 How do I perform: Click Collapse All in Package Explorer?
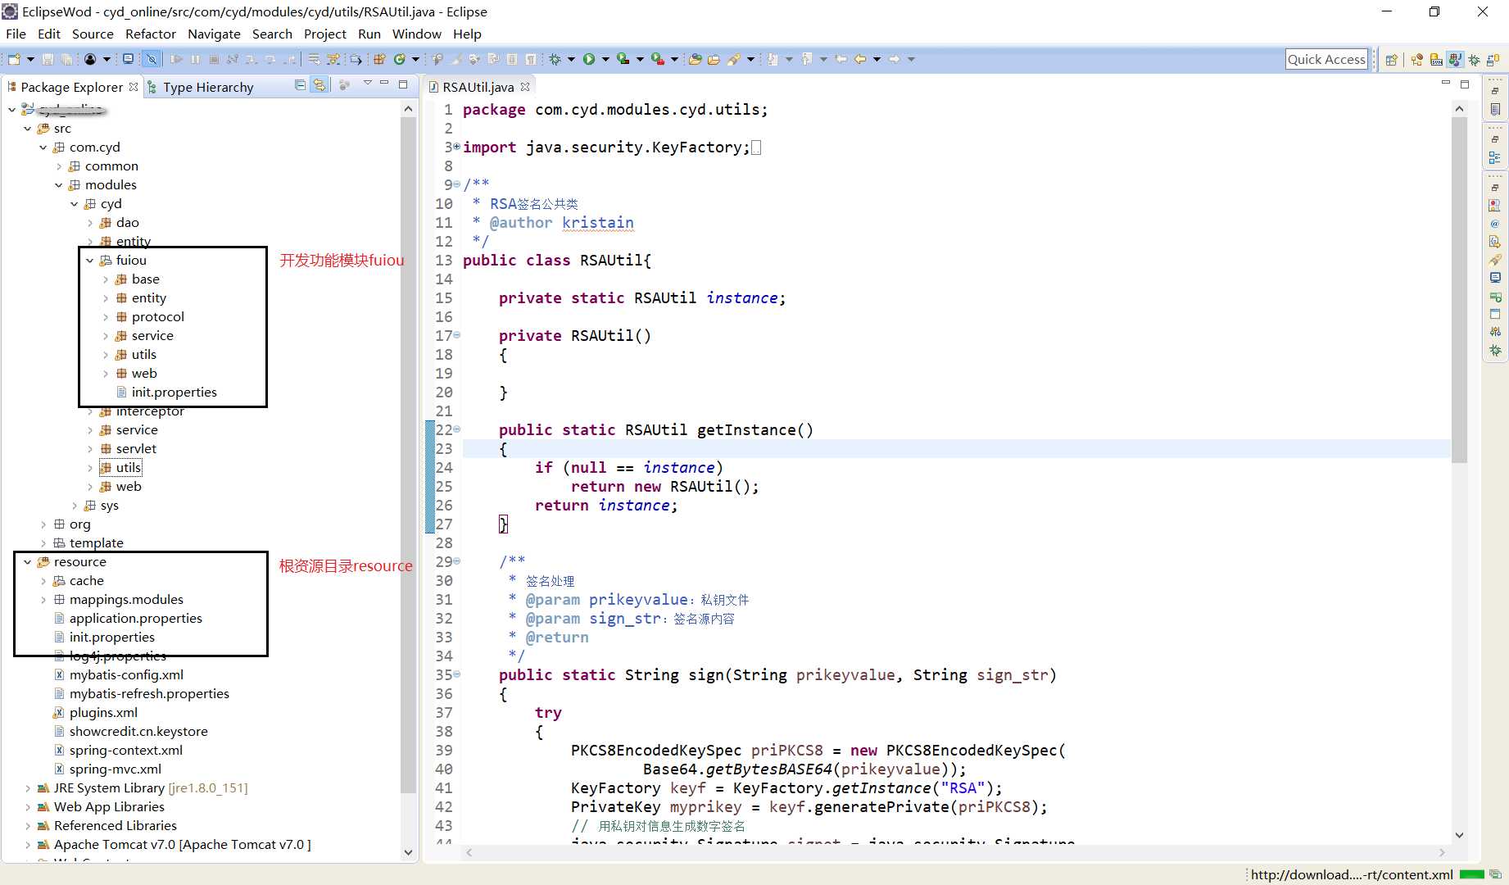click(300, 85)
